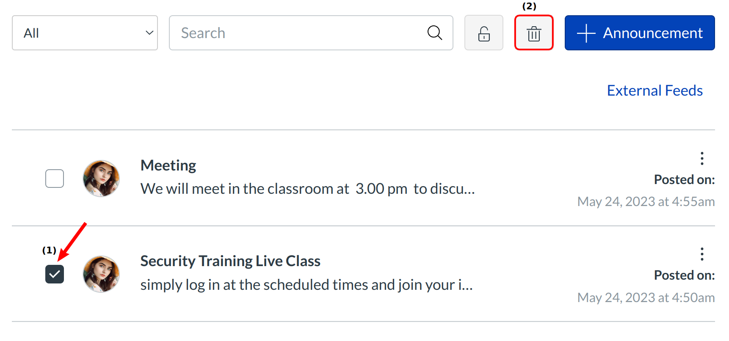Open the Meeting announcement title
Image resolution: width=729 pixels, height=341 pixels.
point(168,165)
